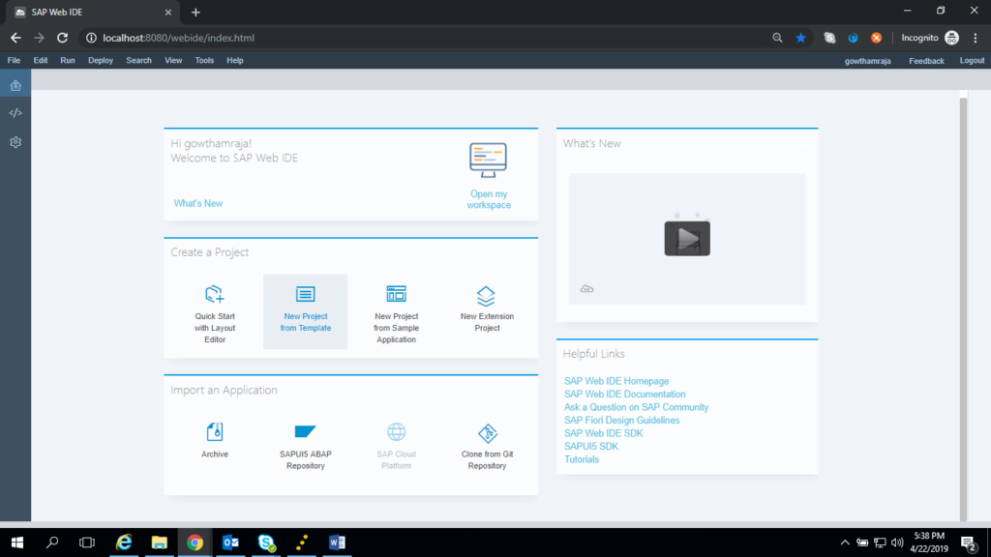
Task: Open Task View on the taskbar
Action: pos(87,542)
